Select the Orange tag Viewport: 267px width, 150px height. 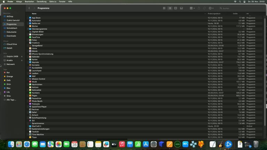13,76
